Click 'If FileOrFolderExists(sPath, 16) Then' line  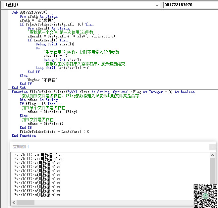click(x=57, y=24)
